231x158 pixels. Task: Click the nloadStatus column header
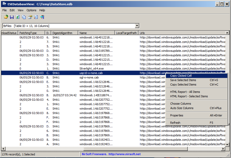(10, 33)
